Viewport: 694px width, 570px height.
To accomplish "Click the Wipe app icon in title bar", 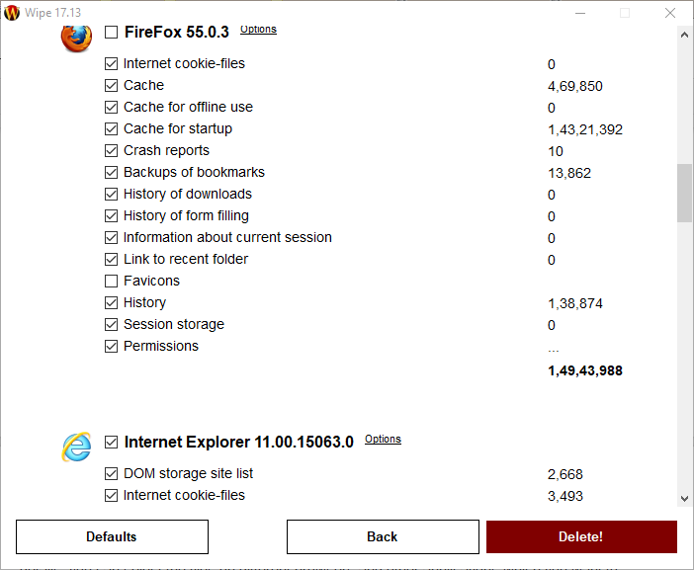I will point(12,13).
